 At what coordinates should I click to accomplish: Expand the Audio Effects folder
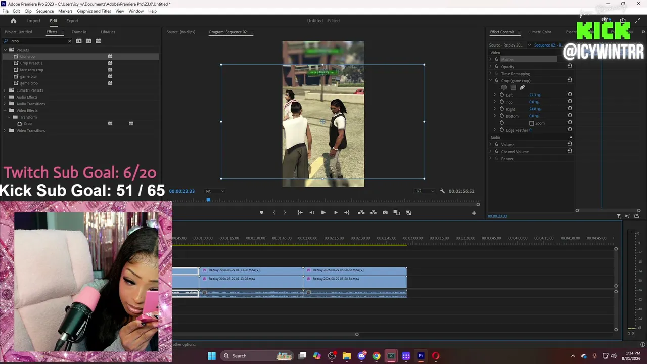5,97
